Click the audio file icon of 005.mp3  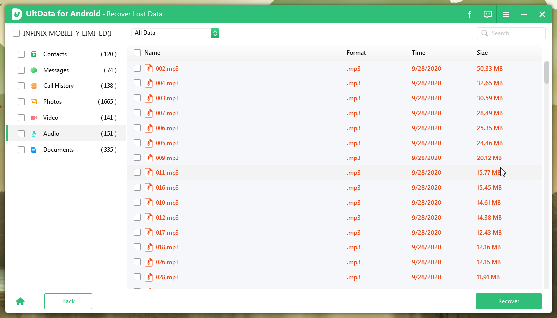149,143
